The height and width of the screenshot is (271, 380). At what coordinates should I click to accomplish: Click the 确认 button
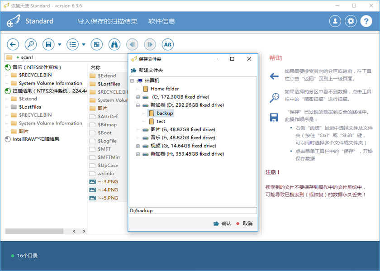click(222, 223)
